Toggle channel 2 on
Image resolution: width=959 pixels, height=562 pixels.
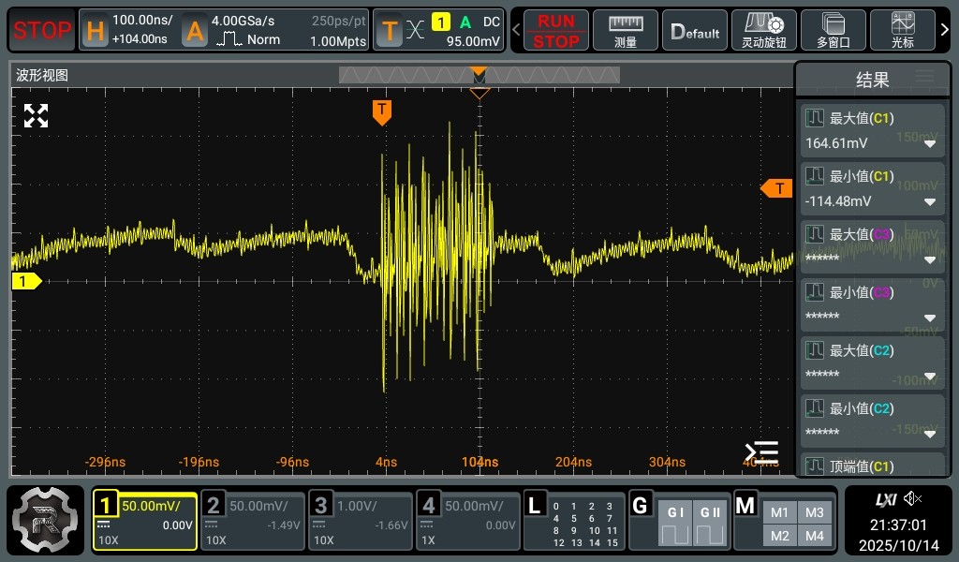click(252, 520)
